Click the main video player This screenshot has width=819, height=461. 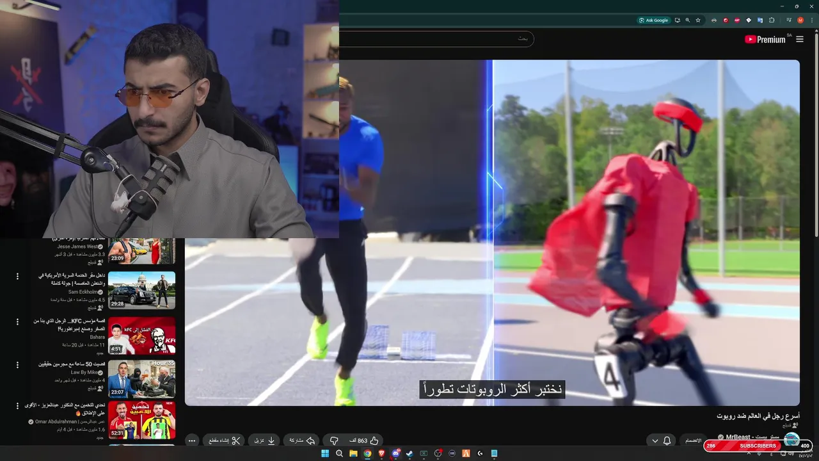point(492,232)
